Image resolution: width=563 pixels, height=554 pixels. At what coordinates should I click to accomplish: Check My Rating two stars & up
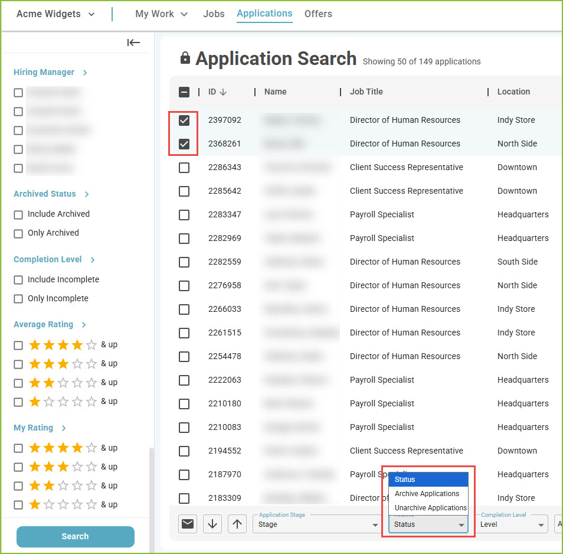(18, 486)
